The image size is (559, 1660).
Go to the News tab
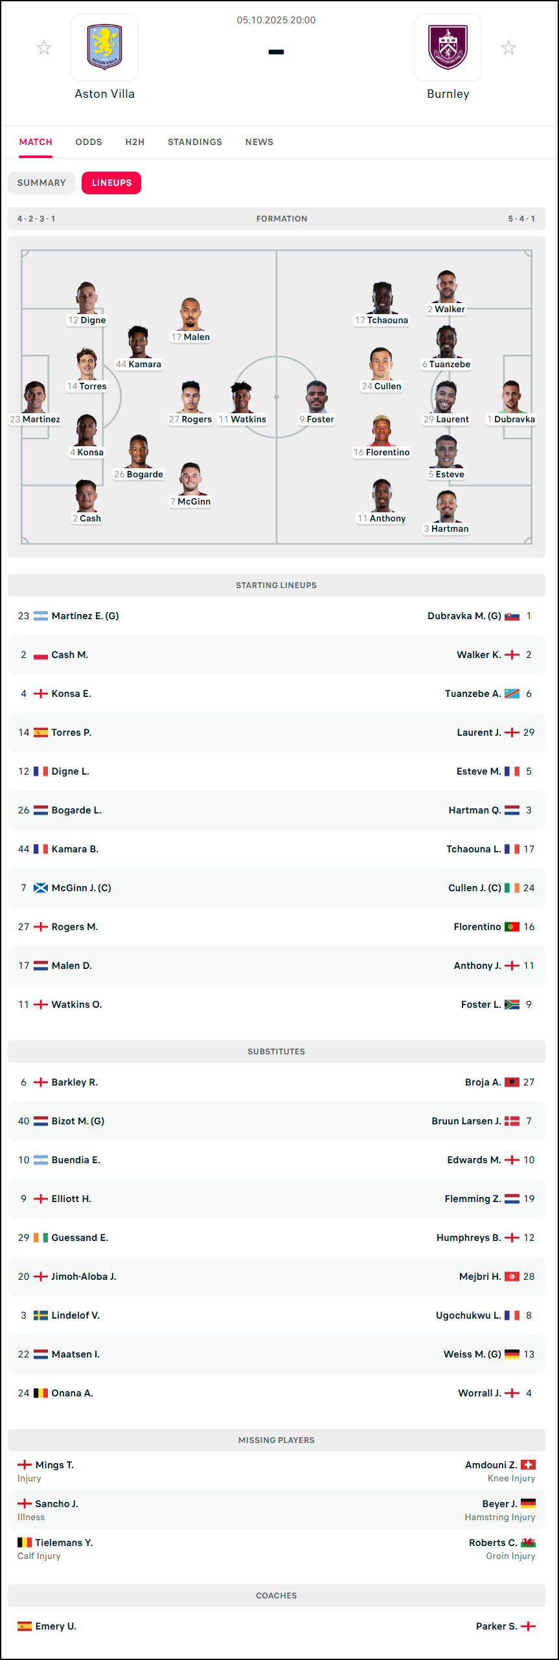259,142
